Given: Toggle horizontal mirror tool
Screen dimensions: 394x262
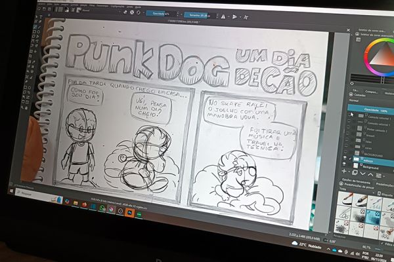Looking at the screenshot, I should tap(223, 16).
